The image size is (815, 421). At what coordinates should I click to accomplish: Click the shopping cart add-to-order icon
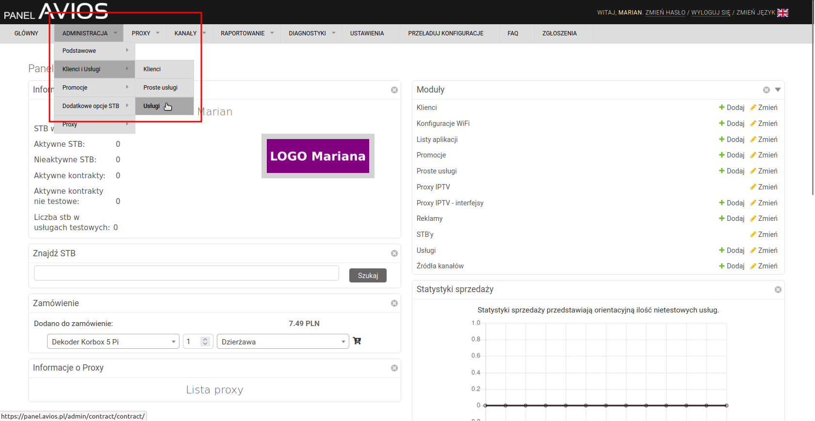click(x=357, y=341)
